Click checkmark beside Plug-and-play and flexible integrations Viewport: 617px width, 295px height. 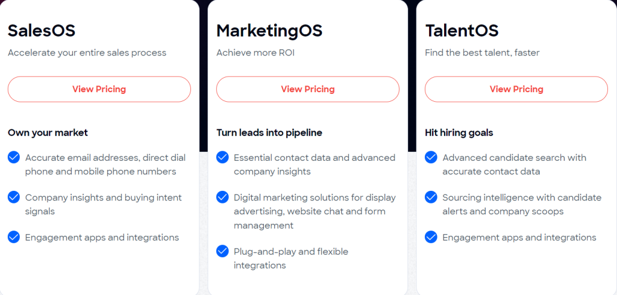pos(222,251)
